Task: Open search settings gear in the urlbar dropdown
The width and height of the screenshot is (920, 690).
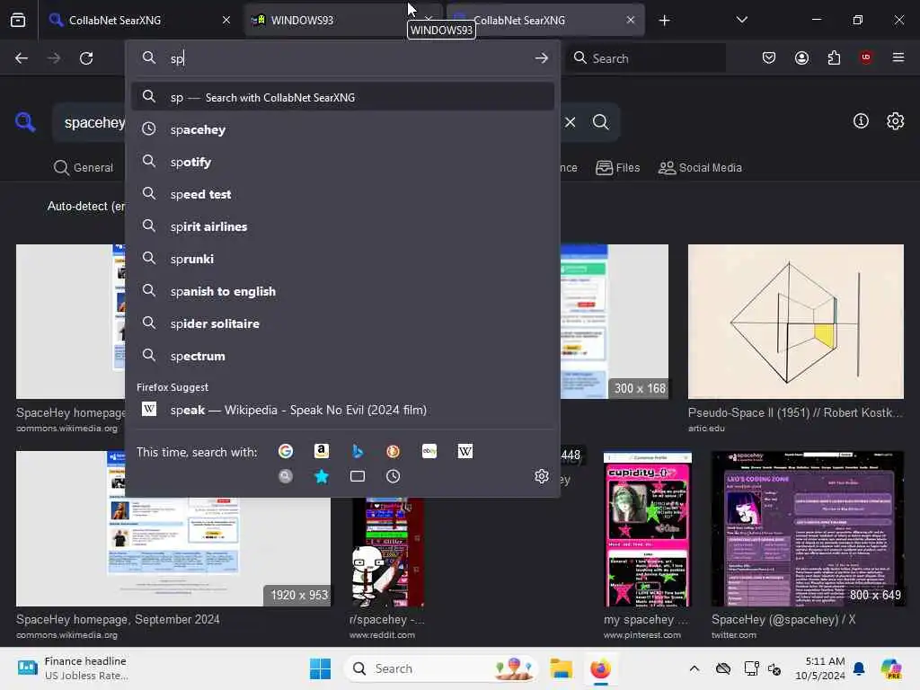Action: coord(542,476)
